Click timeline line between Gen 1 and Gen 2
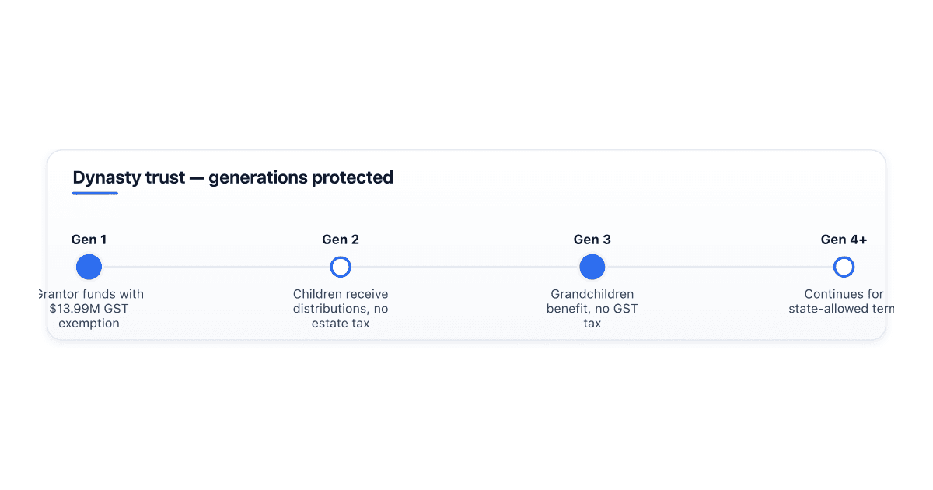 [x=215, y=267]
